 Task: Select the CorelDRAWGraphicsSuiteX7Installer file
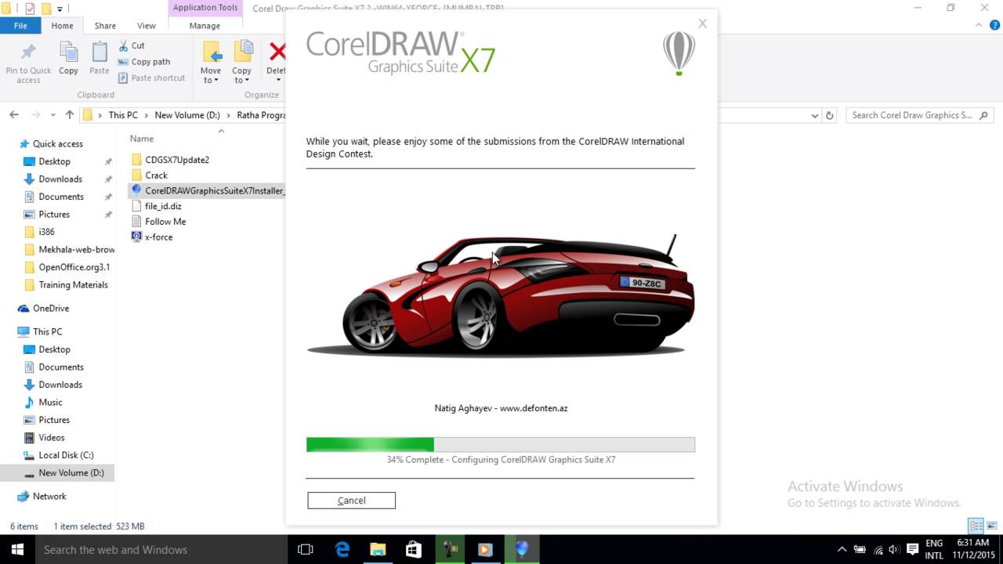(x=208, y=190)
